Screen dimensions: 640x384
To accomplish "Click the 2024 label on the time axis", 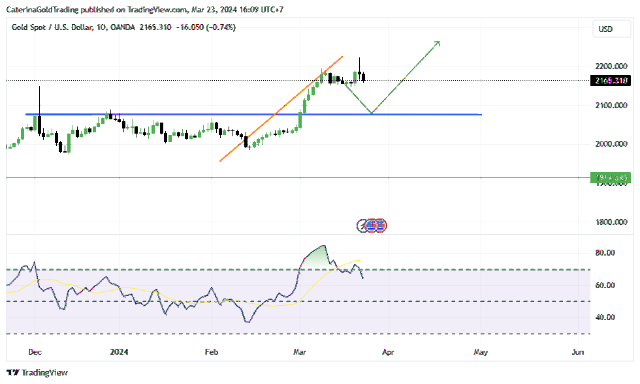I will click(119, 352).
